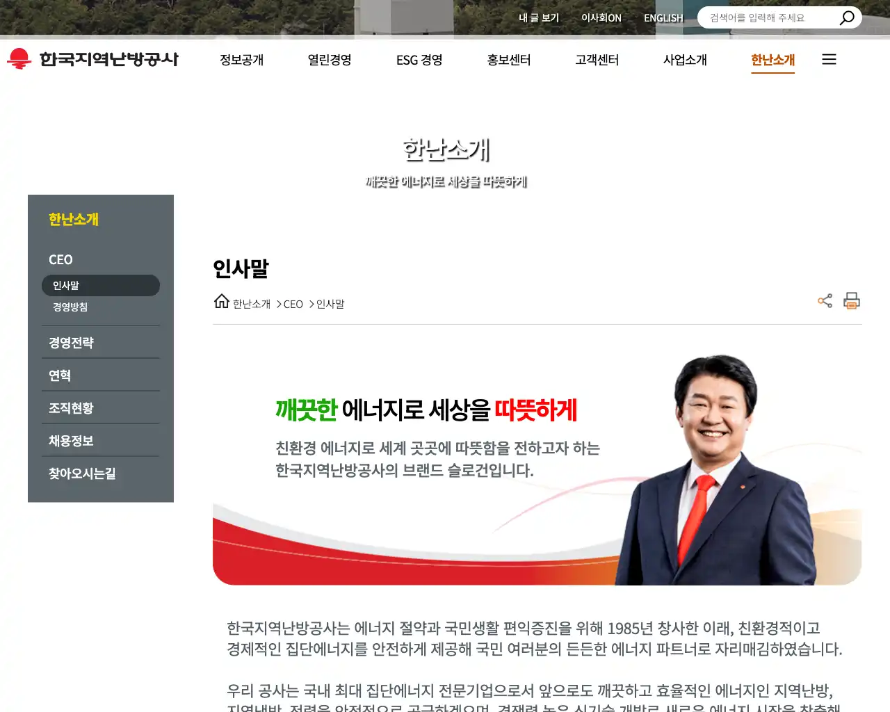Click the CEO greeting banner image
This screenshot has width=890, height=712.
tap(537, 469)
